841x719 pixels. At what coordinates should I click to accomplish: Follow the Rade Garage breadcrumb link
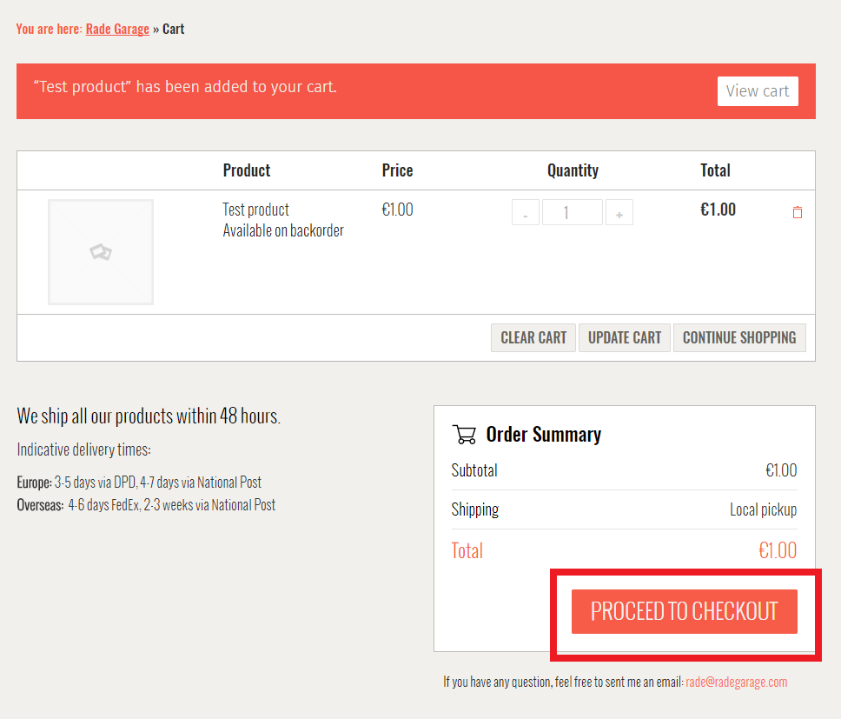[117, 29]
